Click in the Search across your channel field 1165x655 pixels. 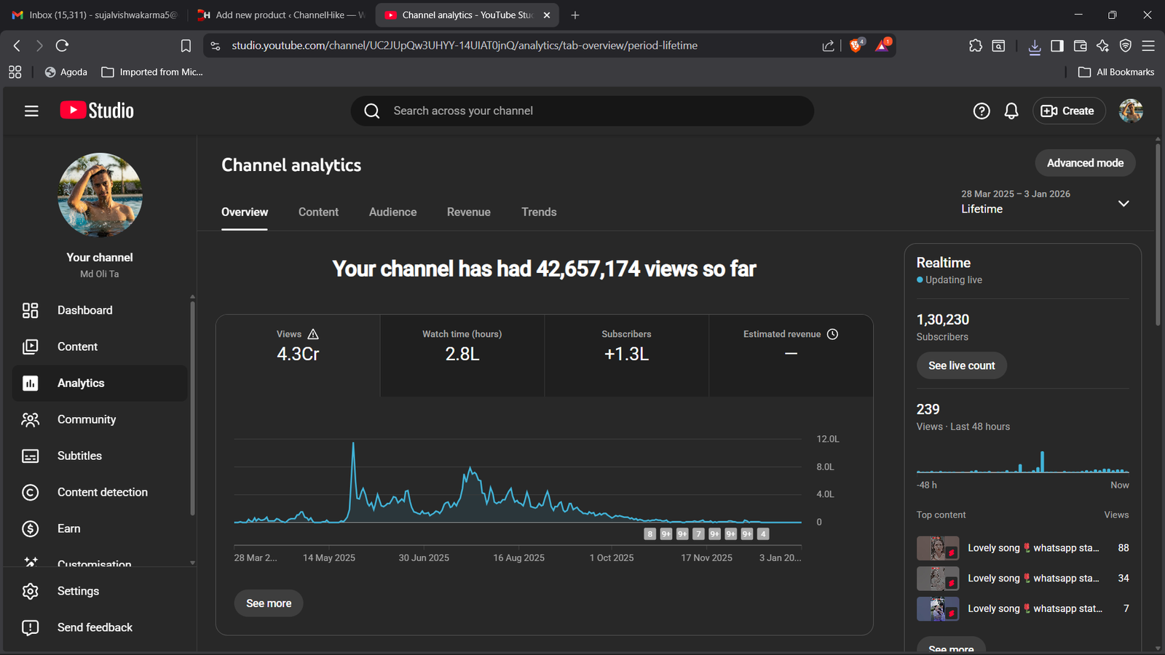[582, 111]
